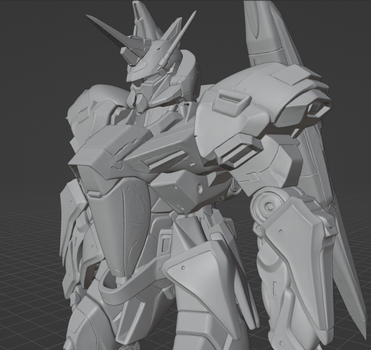
Task: Click the raised vent slot atop shoulder
Action: [231, 100]
